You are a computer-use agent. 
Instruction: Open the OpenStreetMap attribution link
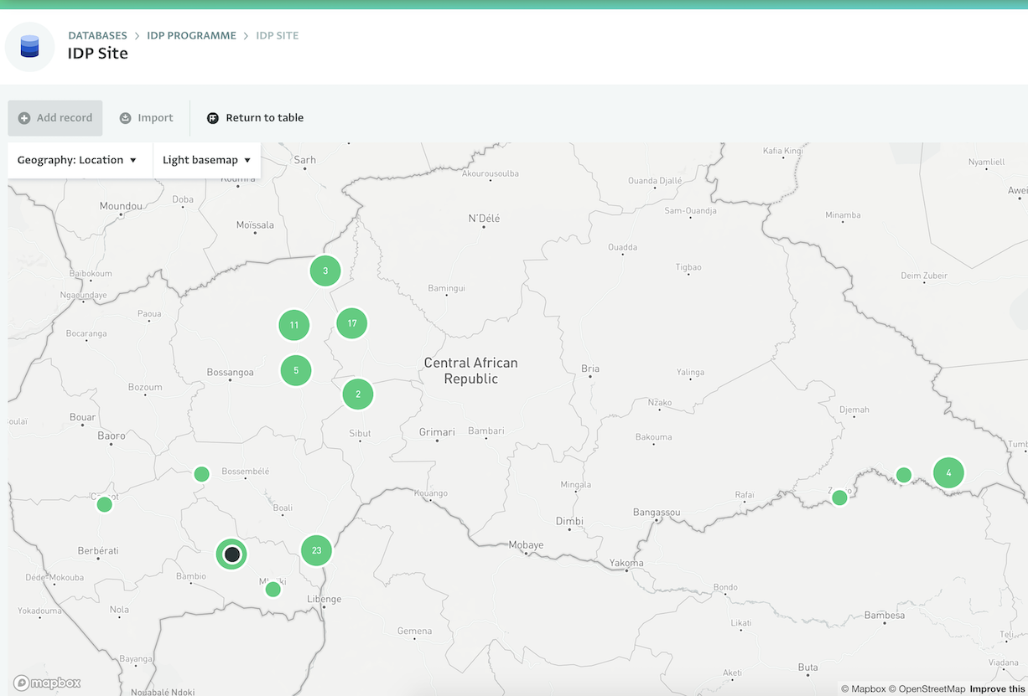(931, 688)
